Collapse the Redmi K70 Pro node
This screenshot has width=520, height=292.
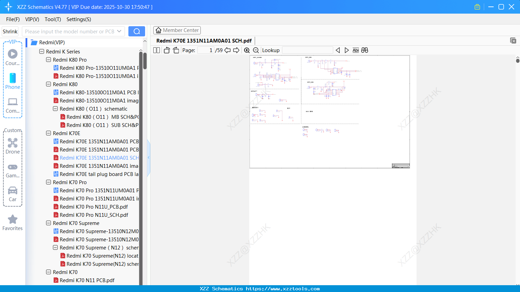[48, 182]
